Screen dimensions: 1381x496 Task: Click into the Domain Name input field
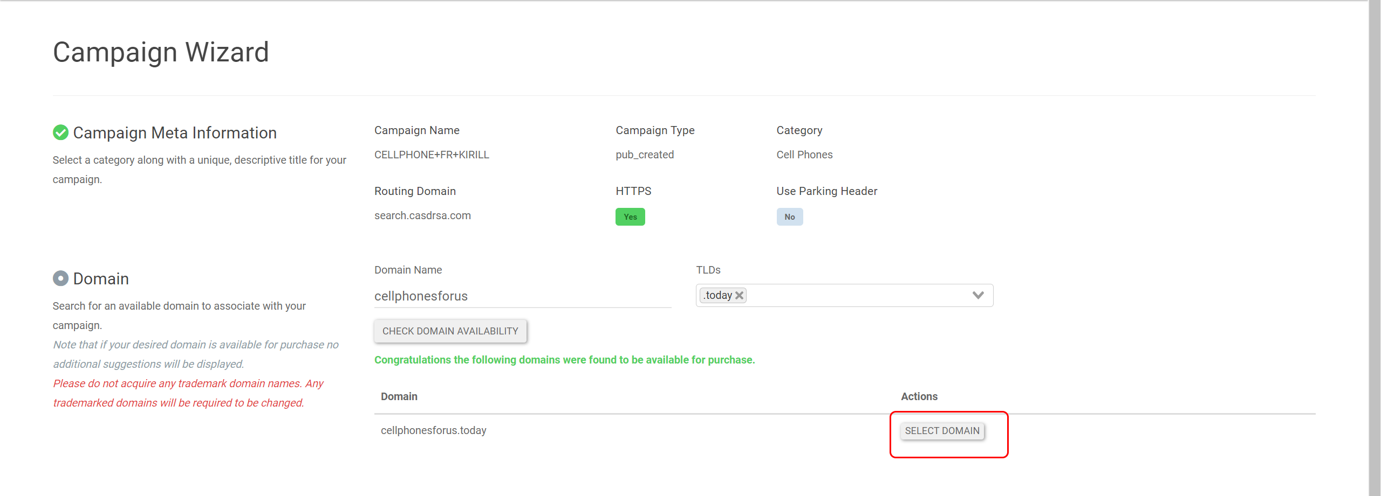pyautogui.click(x=522, y=296)
